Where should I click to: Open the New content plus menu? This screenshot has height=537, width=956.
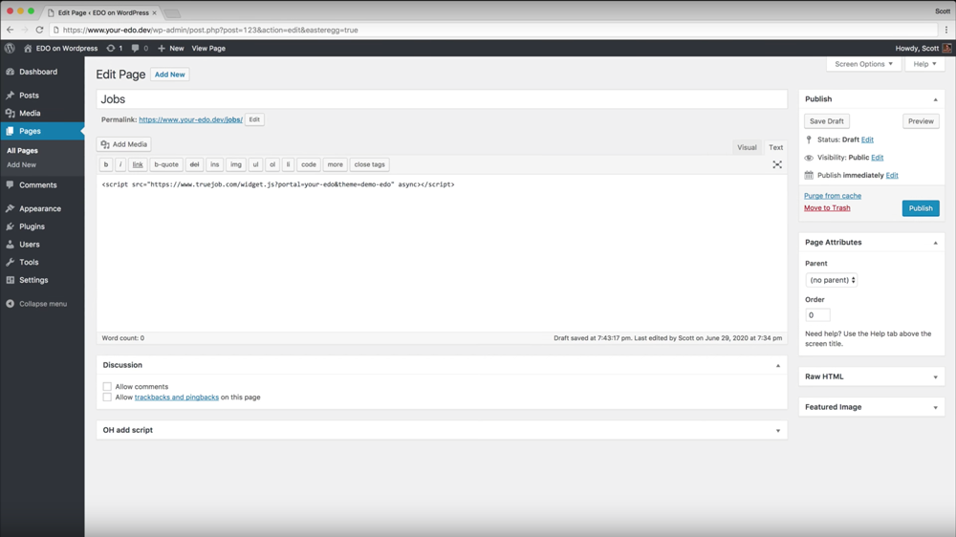pos(171,48)
